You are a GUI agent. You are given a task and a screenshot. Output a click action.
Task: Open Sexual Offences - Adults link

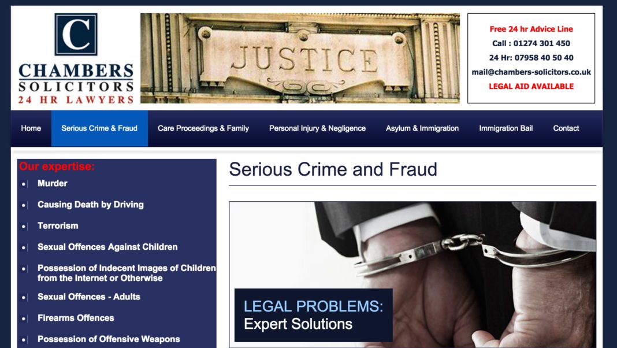pos(89,297)
